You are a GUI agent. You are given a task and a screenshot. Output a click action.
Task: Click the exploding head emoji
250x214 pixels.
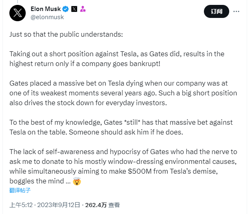[77, 181]
